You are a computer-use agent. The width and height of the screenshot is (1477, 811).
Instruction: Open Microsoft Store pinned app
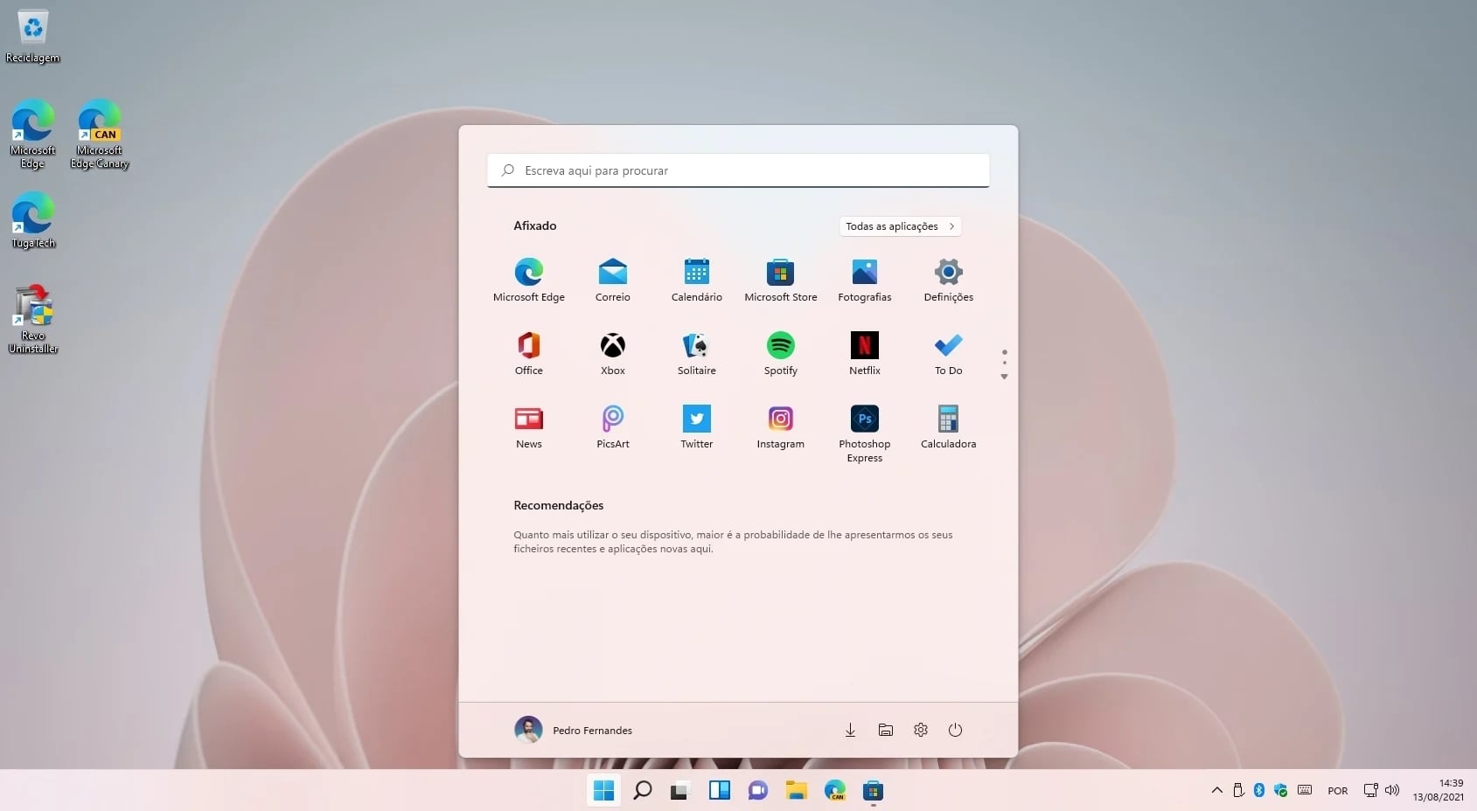781,281
